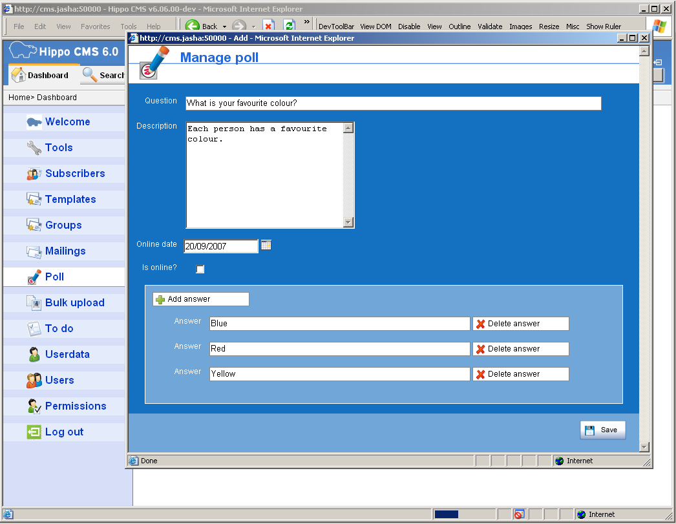Open the Templates link in sidebar
Image resolution: width=676 pixels, height=524 pixels.
70,200
